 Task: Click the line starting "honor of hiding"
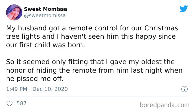coord(94,70)
